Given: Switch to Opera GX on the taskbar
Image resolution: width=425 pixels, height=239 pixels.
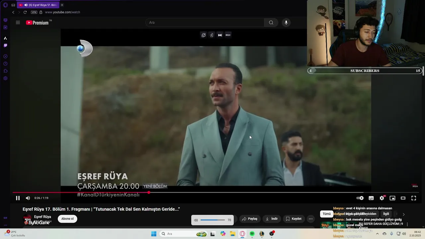Looking at the screenshot, I should point(242,234).
